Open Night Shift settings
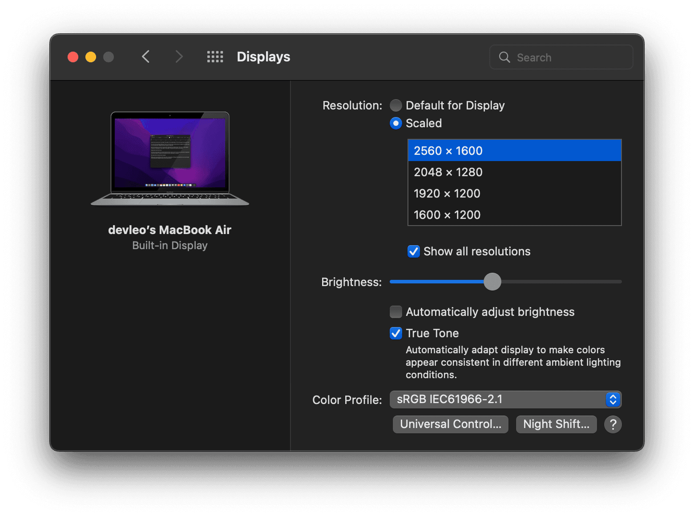 556,424
